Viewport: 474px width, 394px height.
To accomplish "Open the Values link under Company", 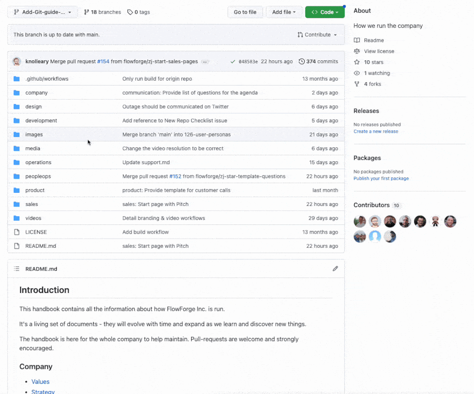I will coord(40,381).
